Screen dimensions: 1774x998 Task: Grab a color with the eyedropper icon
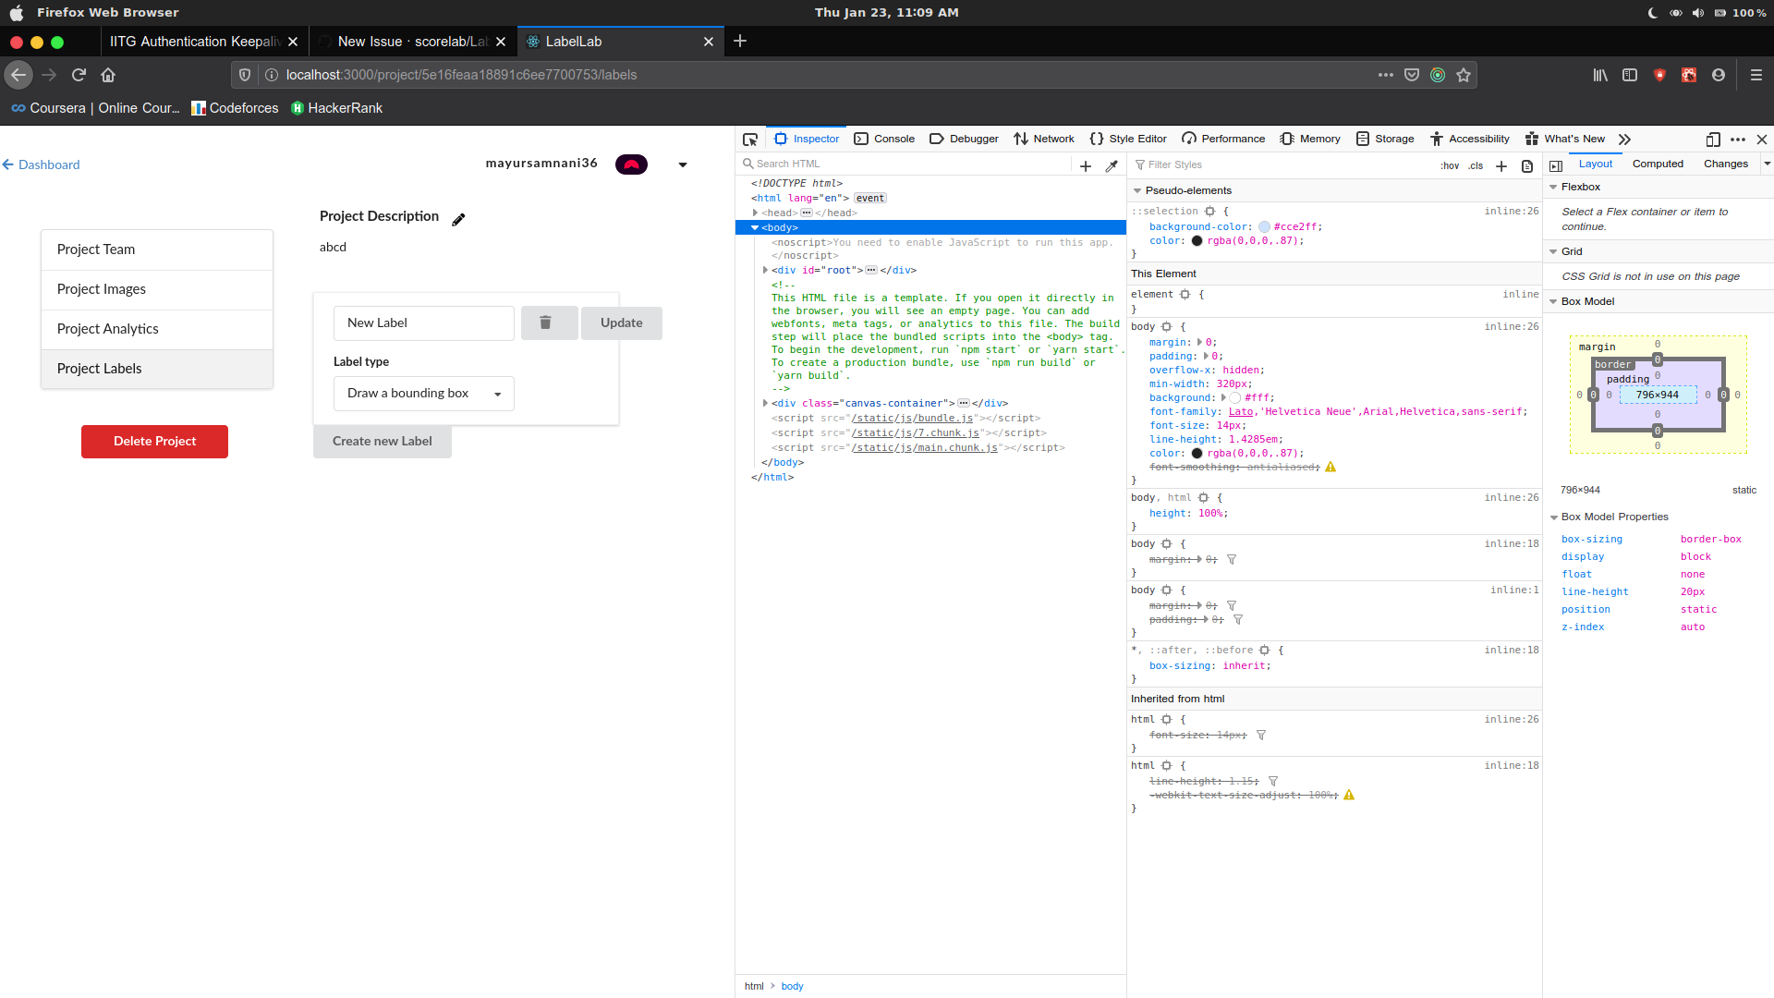point(1112,165)
